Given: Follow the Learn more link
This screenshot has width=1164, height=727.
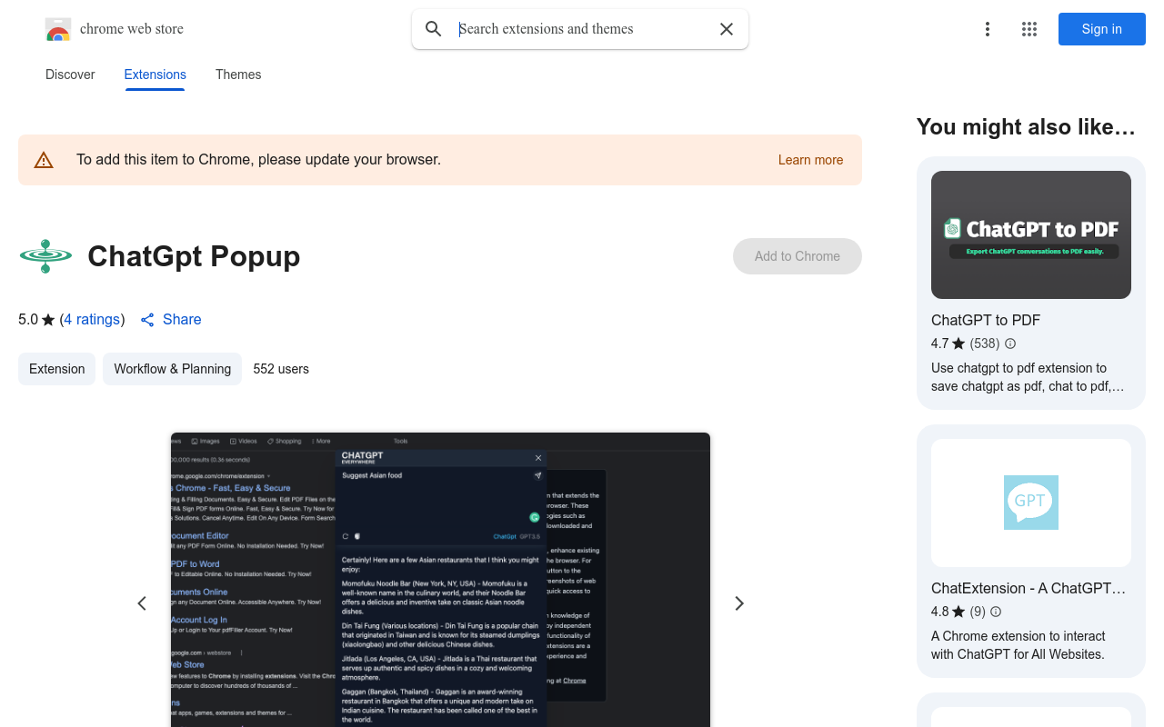Looking at the screenshot, I should [810, 160].
